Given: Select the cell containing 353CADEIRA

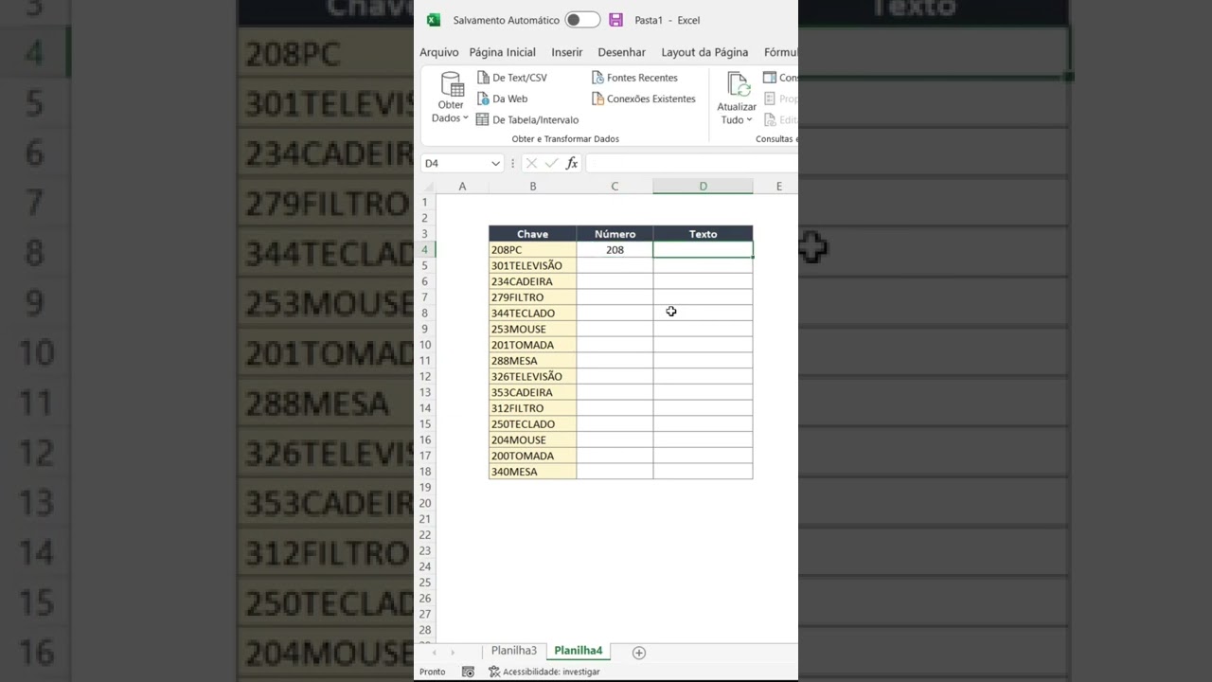Looking at the screenshot, I should (532, 392).
